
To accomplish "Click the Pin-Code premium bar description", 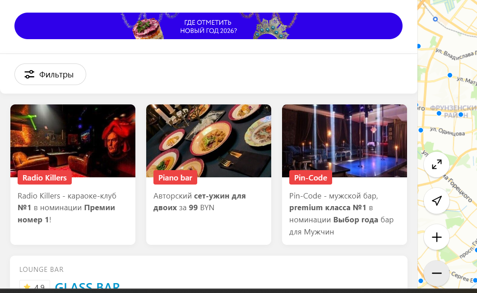I will click(341, 214).
